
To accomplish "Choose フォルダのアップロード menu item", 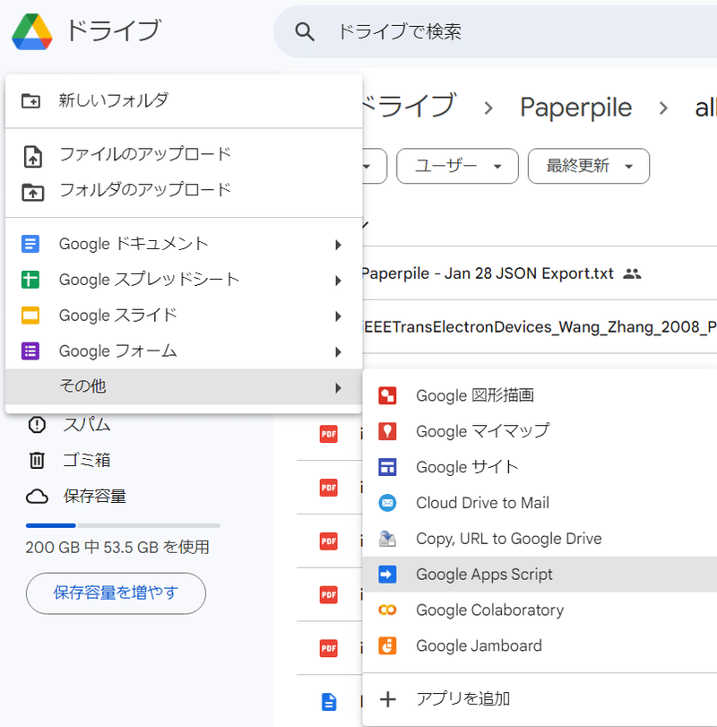I will pos(184,190).
